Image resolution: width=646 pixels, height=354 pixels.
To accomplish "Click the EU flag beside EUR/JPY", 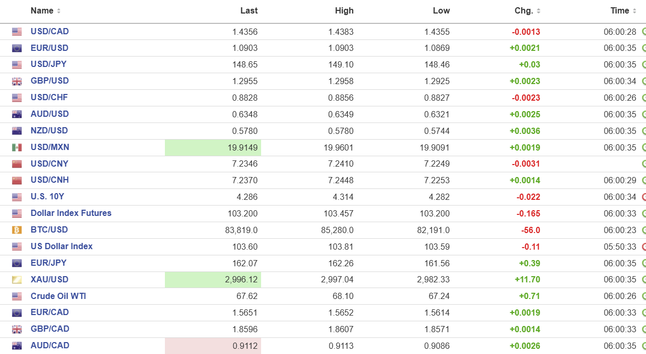I will (17, 263).
